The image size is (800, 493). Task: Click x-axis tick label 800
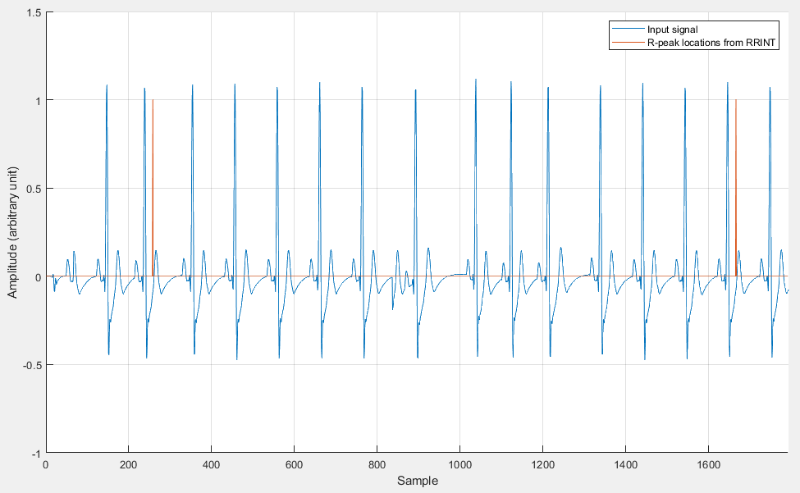pos(377,464)
